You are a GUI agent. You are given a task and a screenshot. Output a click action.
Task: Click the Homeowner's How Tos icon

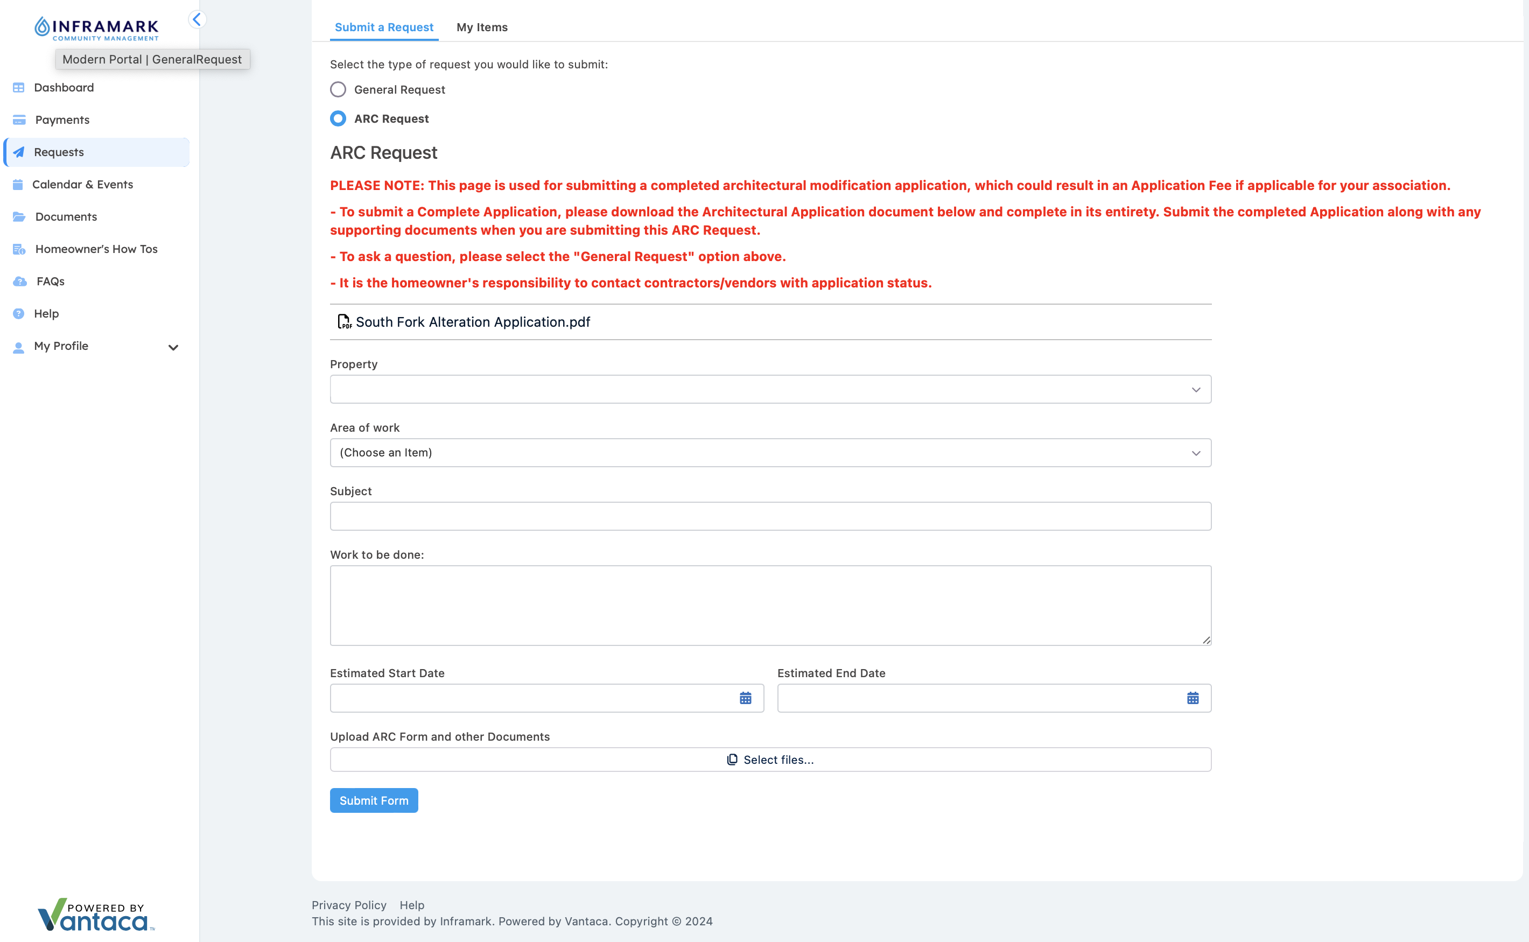[x=19, y=249]
